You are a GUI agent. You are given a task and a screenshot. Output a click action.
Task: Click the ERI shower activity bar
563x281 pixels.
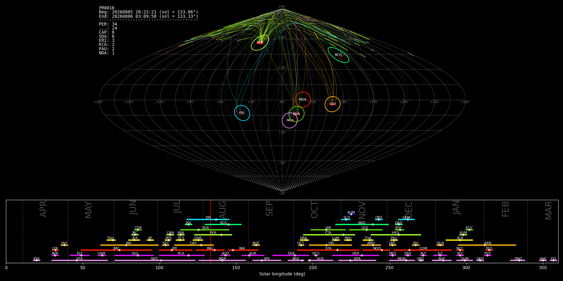click(x=208, y=219)
